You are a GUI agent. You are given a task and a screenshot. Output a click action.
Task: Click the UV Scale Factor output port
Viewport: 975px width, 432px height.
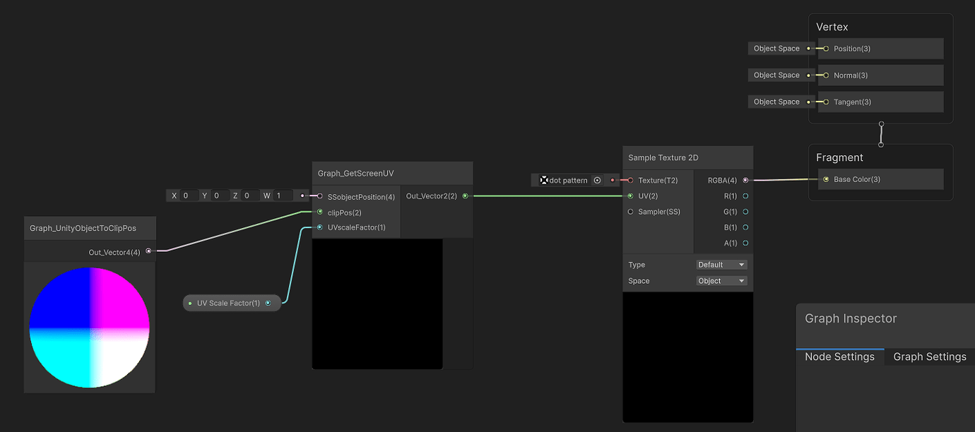tap(268, 303)
